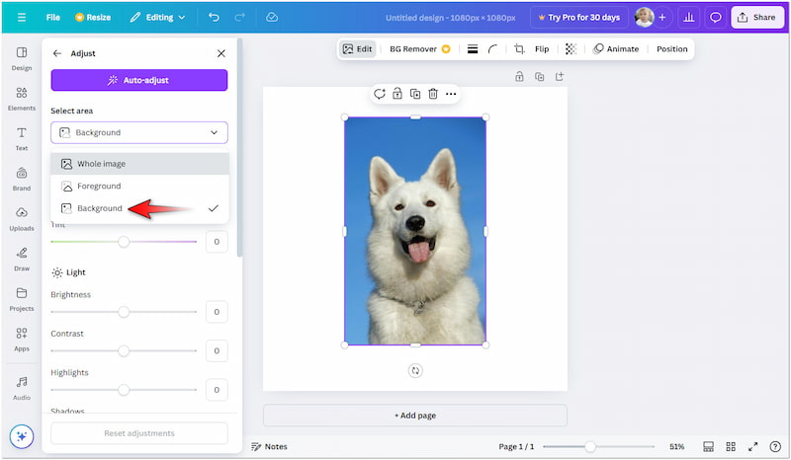Choose the Whole image option

(x=101, y=164)
